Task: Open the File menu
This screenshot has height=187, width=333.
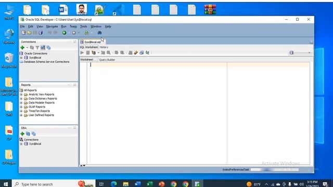Action: pyautogui.click(x=22, y=26)
